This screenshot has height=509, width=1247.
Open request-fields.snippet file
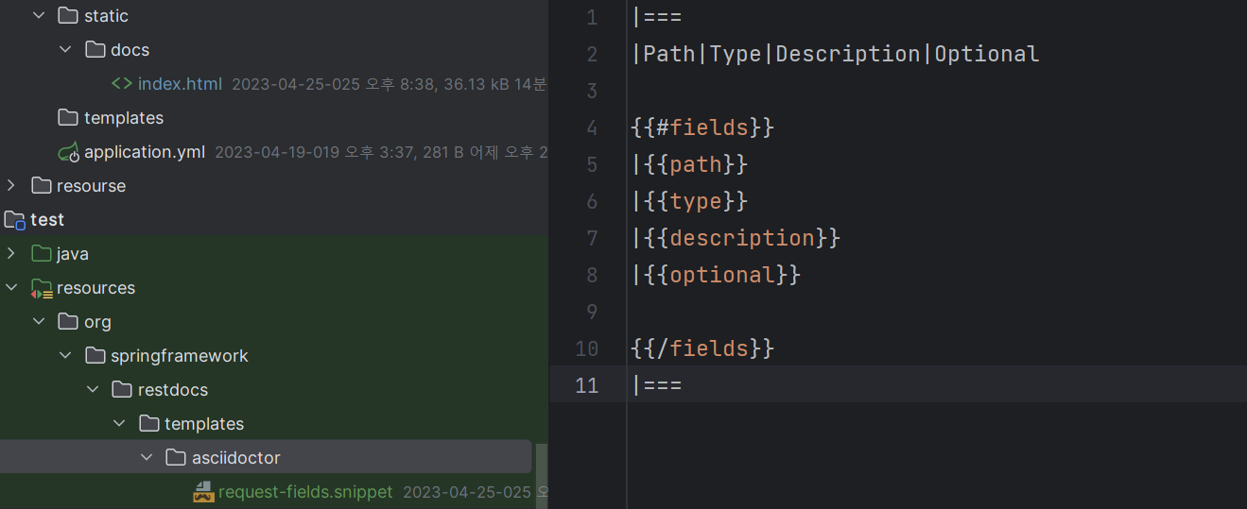(305, 491)
